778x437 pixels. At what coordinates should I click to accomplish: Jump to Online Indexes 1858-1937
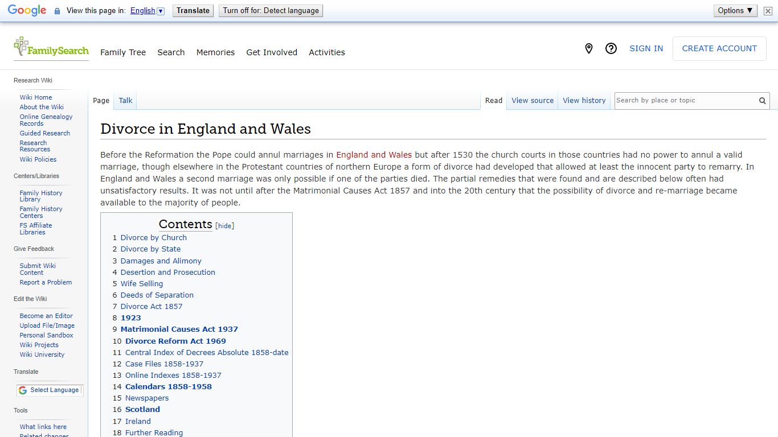click(173, 375)
